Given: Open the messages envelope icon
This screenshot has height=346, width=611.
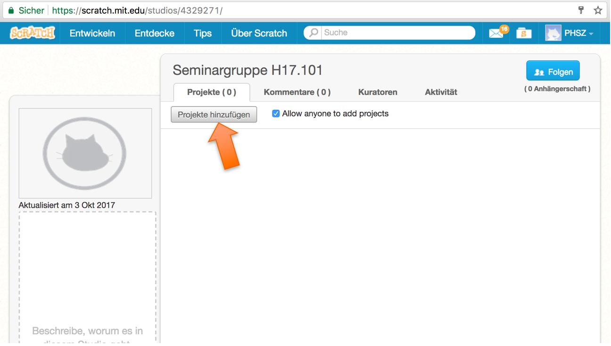Looking at the screenshot, I should (x=496, y=33).
